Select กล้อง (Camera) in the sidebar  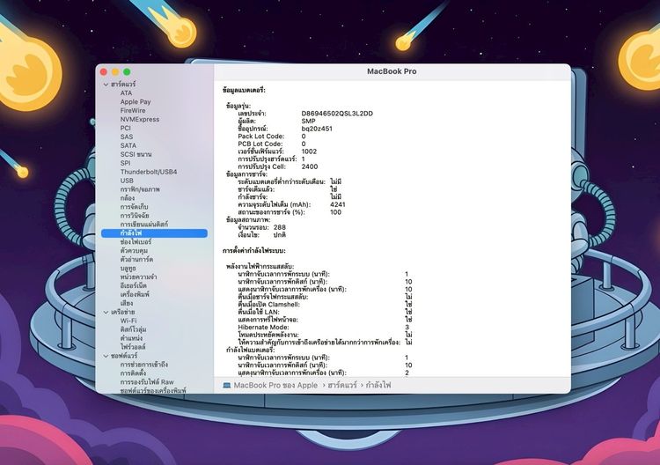128,198
